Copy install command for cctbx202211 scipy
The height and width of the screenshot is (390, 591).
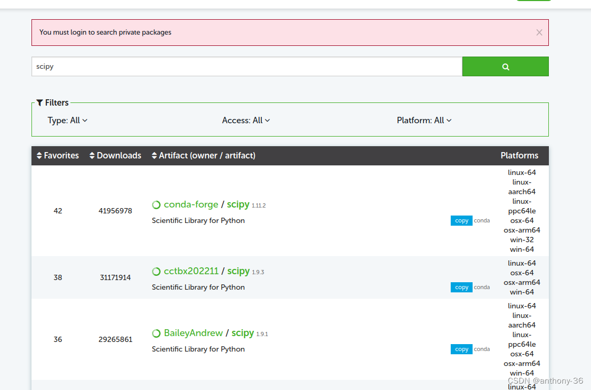pyautogui.click(x=461, y=288)
